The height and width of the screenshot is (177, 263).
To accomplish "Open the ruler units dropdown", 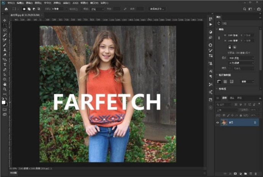I will tap(248, 81).
